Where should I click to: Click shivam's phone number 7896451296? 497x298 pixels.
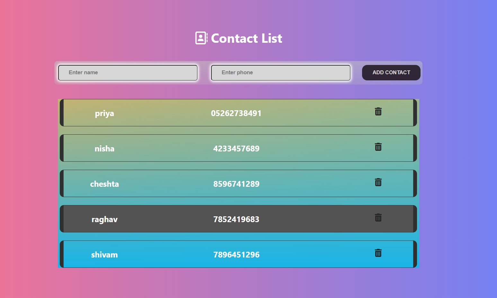(x=236, y=254)
